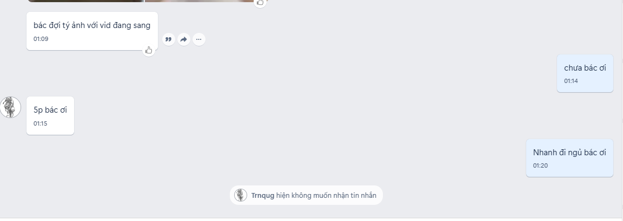Select the 'Nhanh đi ngủ bác ơi' message bubble

(569, 157)
